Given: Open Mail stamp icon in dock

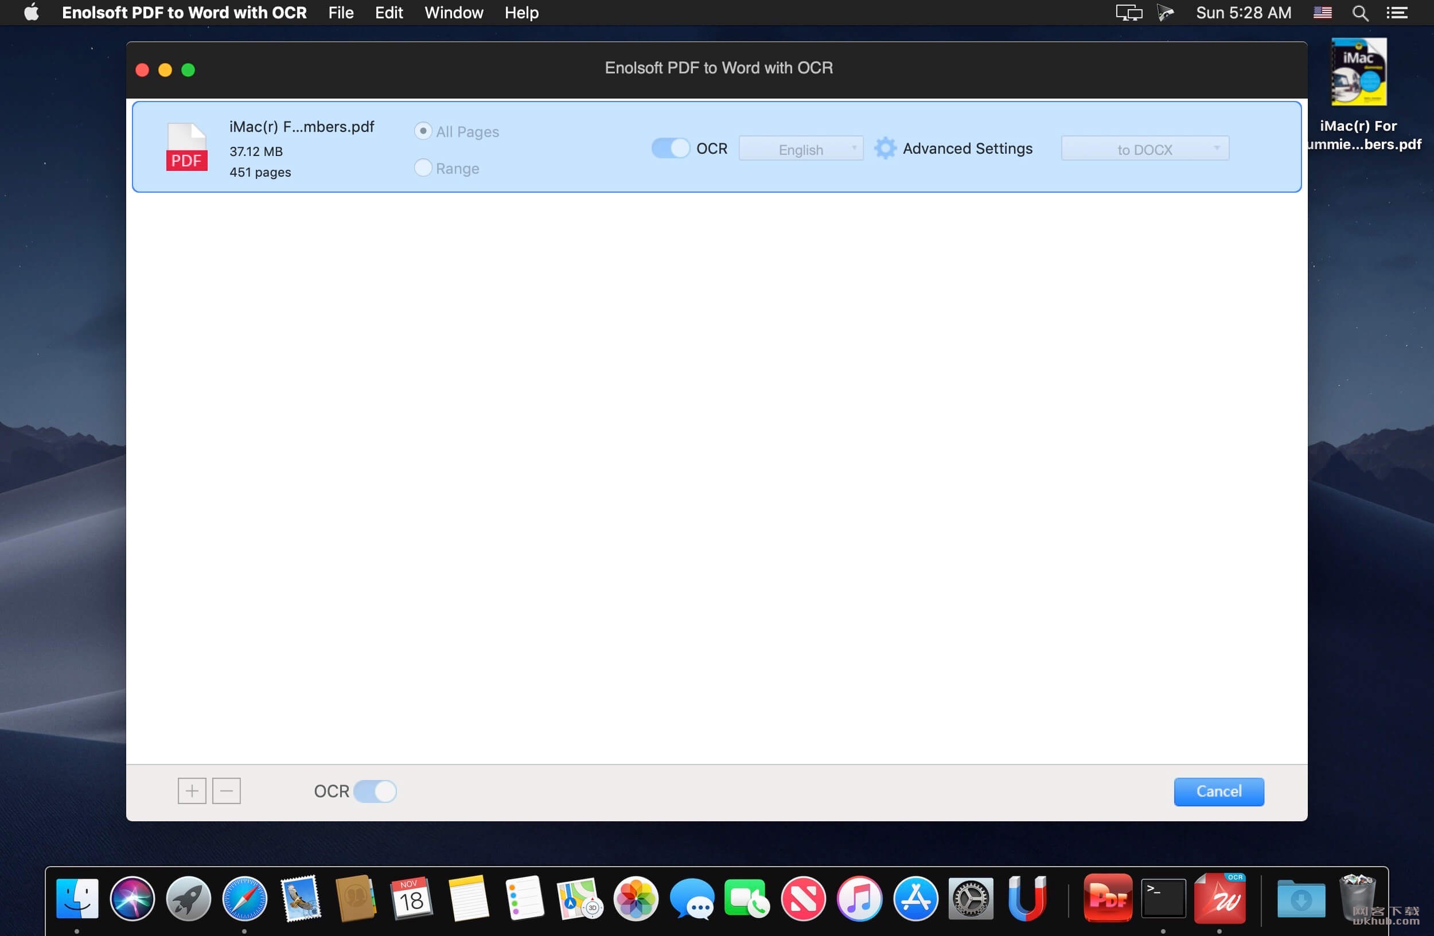Looking at the screenshot, I should point(301,899).
